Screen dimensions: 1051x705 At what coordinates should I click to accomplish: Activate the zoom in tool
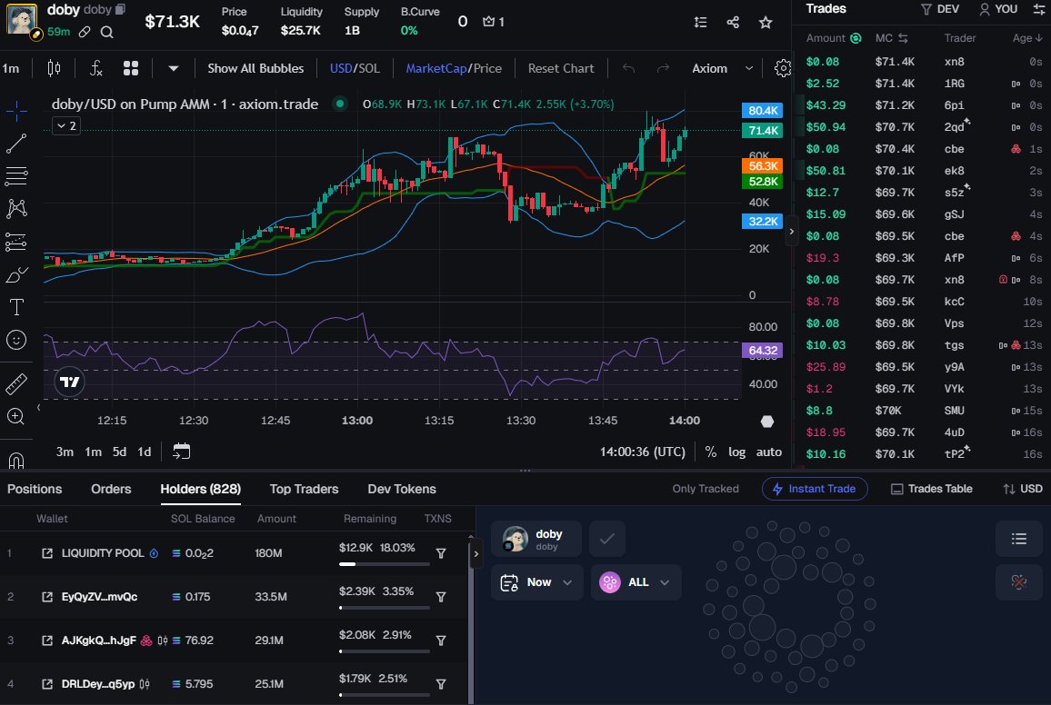click(16, 416)
